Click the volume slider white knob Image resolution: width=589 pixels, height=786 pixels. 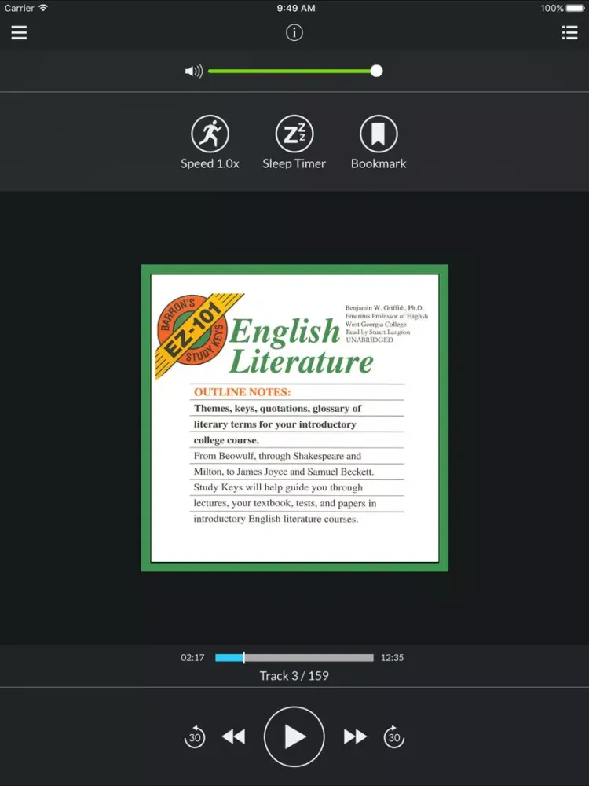click(377, 72)
